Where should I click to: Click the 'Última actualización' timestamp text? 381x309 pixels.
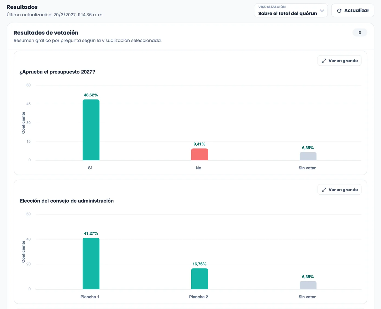[x=55, y=15]
